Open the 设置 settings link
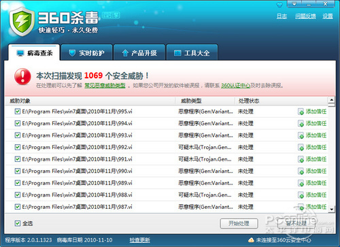 [x=328, y=16]
